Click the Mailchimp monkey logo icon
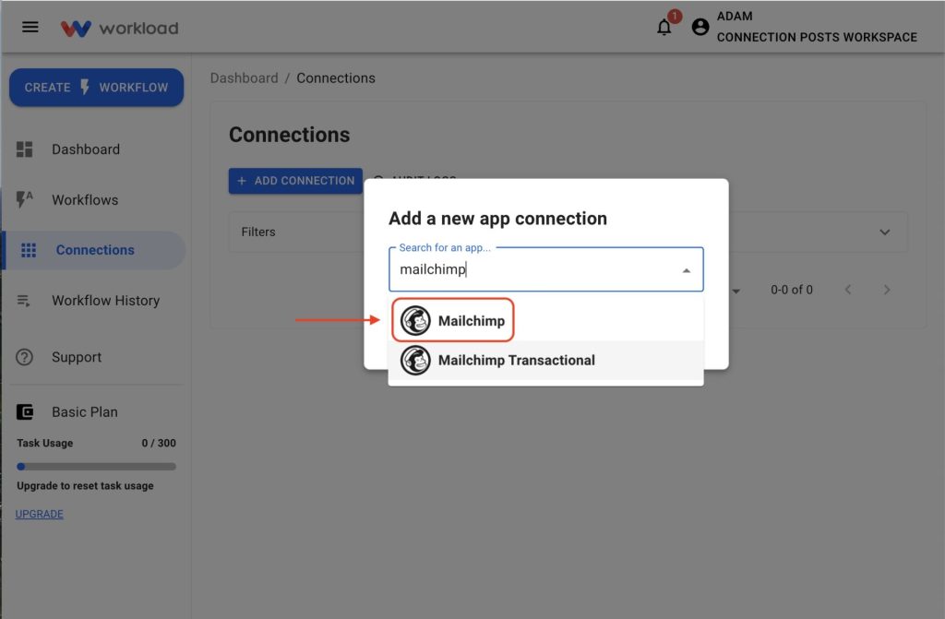 (x=415, y=320)
